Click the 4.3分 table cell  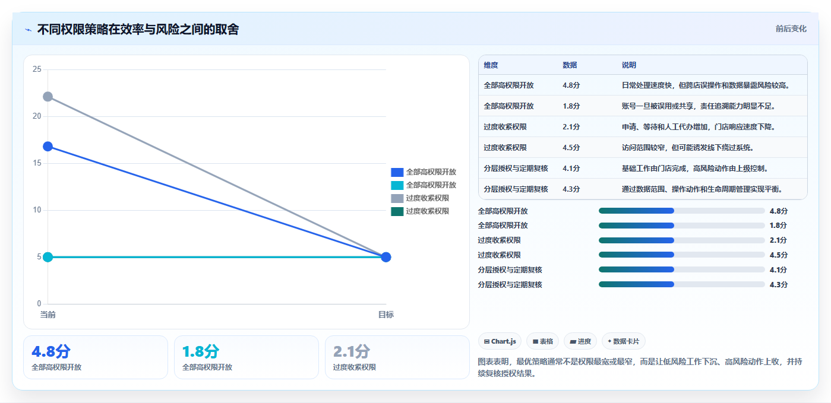[571, 189]
